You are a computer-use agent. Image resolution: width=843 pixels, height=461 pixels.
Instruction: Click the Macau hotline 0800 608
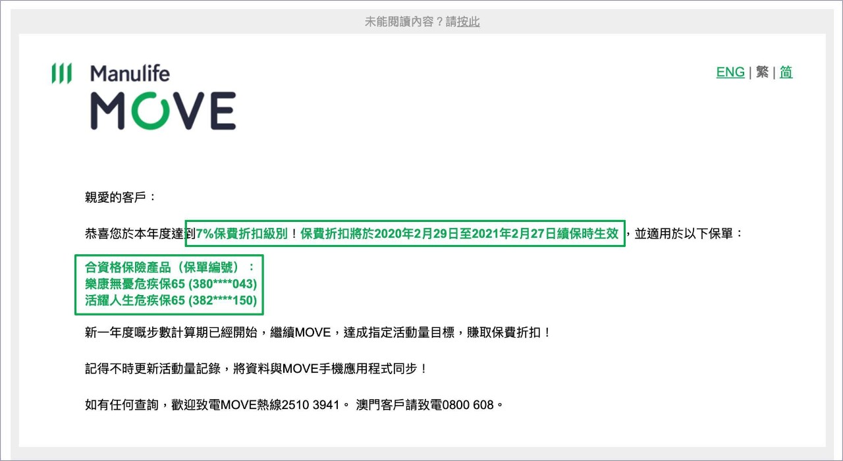click(x=466, y=404)
